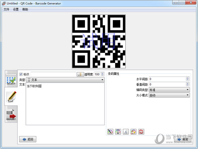Click the logo color button beside 透明度
198x149 pixels.
[80, 74]
